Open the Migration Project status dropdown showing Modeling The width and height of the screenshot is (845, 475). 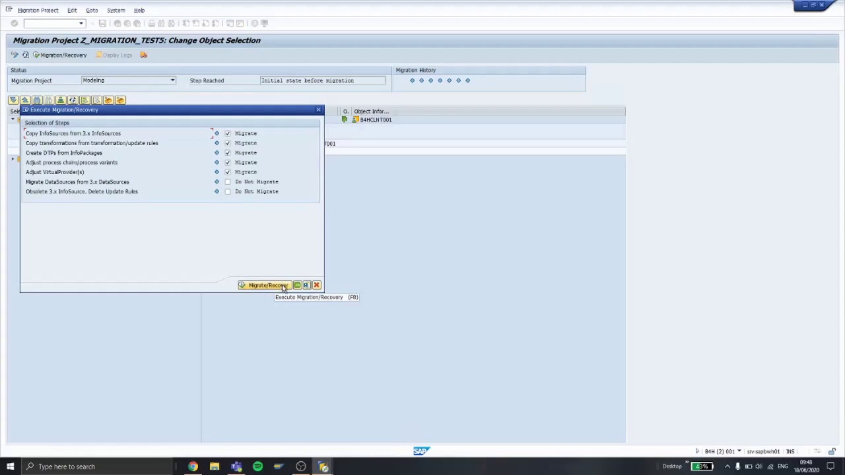(129, 80)
